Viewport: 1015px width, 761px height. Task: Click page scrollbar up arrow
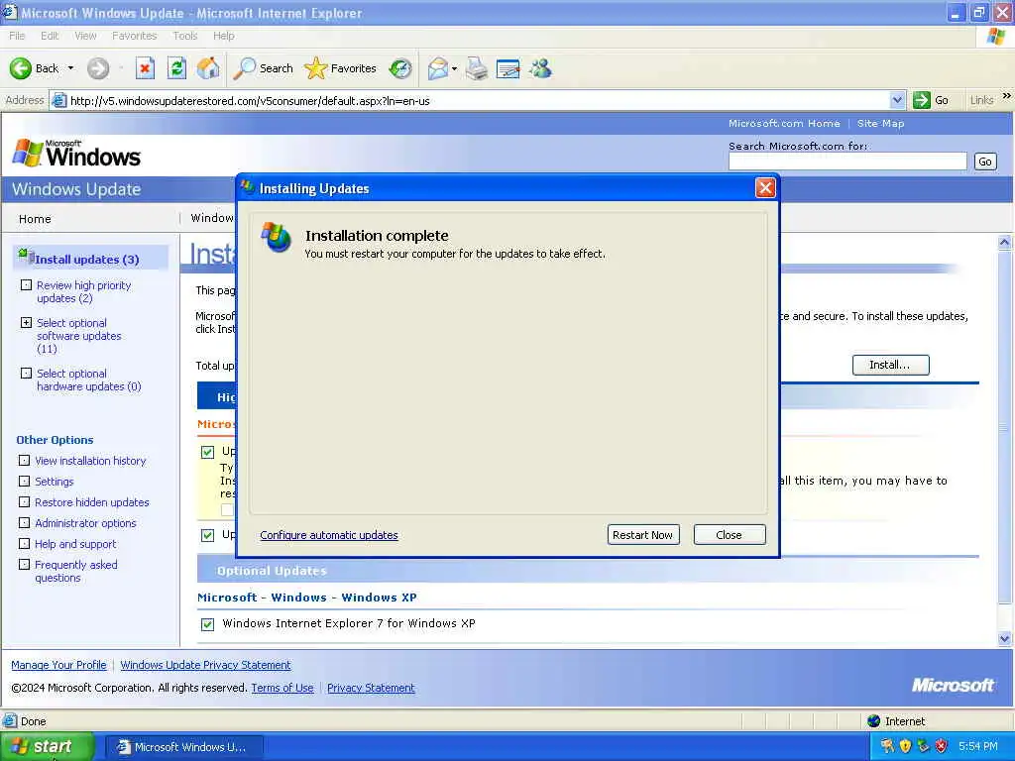click(x=1005, y=243)
